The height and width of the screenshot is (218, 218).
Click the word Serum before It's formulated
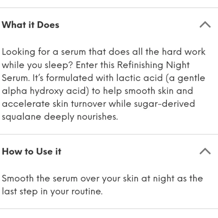(16, 78)
